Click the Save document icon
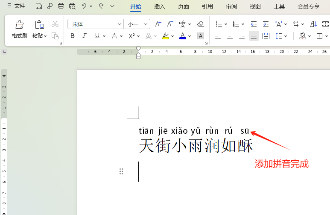This screenshot has height=215, width=330. pyautogui.click(x=38, y=6)
